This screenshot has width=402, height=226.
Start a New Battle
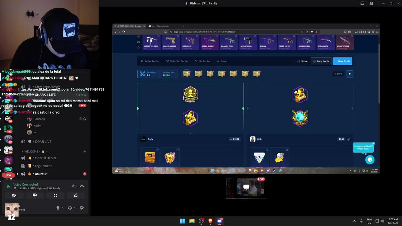[x=342, y=61]
